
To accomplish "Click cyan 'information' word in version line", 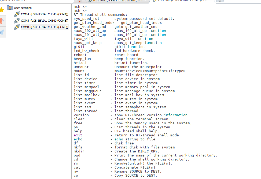I will click(x=176, y=115).
